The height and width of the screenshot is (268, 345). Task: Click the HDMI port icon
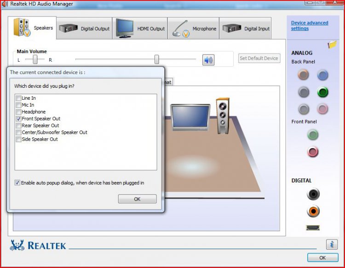click(x=313, y=228)
